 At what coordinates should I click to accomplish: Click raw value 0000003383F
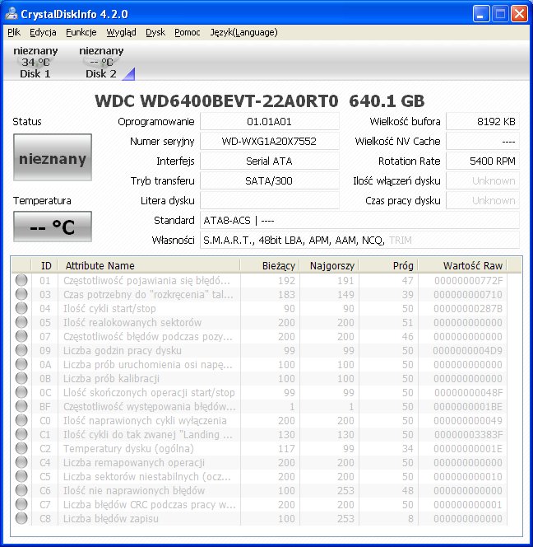(x=468, y=434)
